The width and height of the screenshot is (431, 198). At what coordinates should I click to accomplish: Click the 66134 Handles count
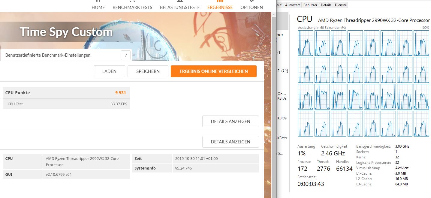click(344, 169)
